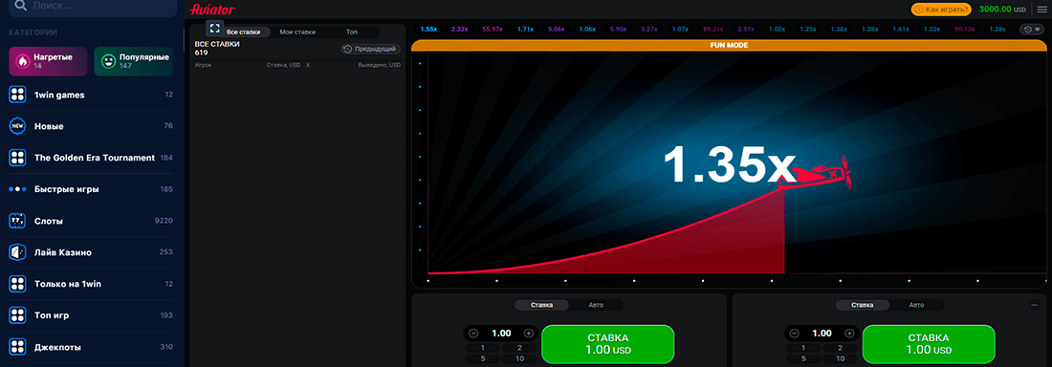
Task: Click the fullscreen expand icon
Action: [x=214, y=28]
